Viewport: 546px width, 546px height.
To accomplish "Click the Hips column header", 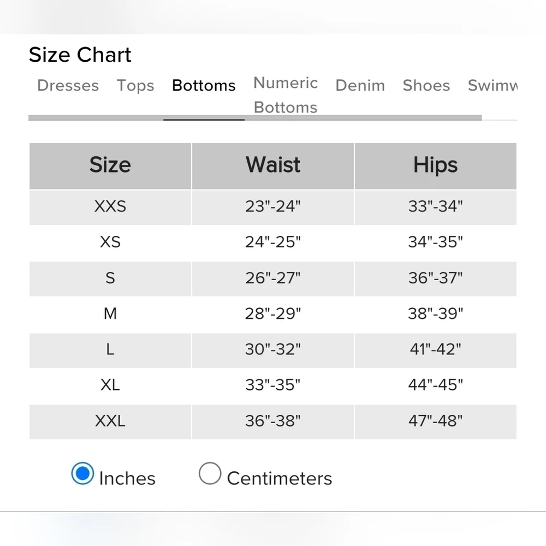I will [436, 166].
